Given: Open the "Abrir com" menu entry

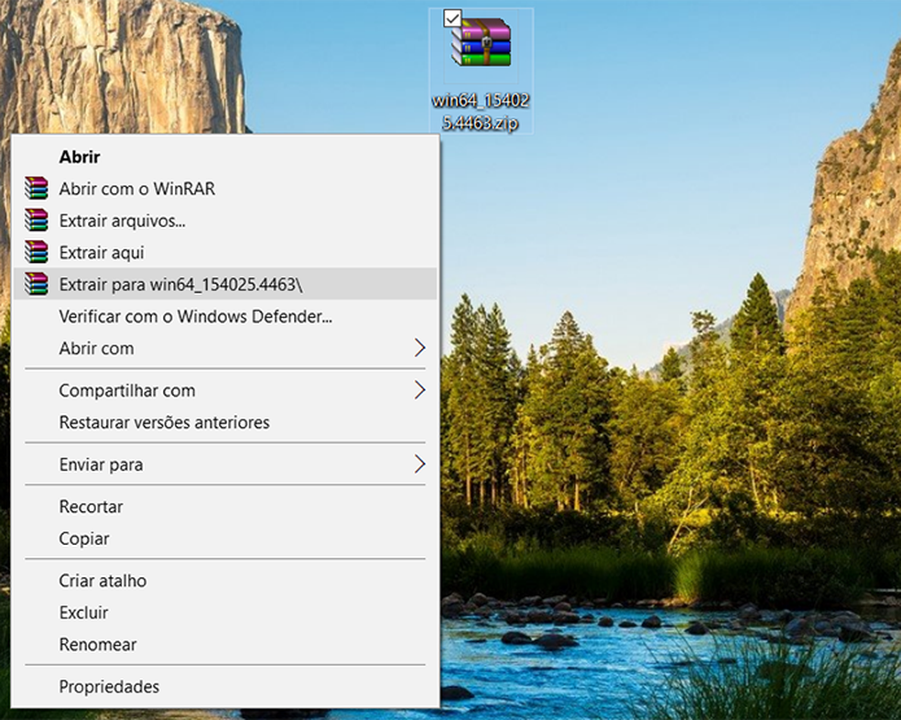Looking at the screenshot, I should (224, 348).
